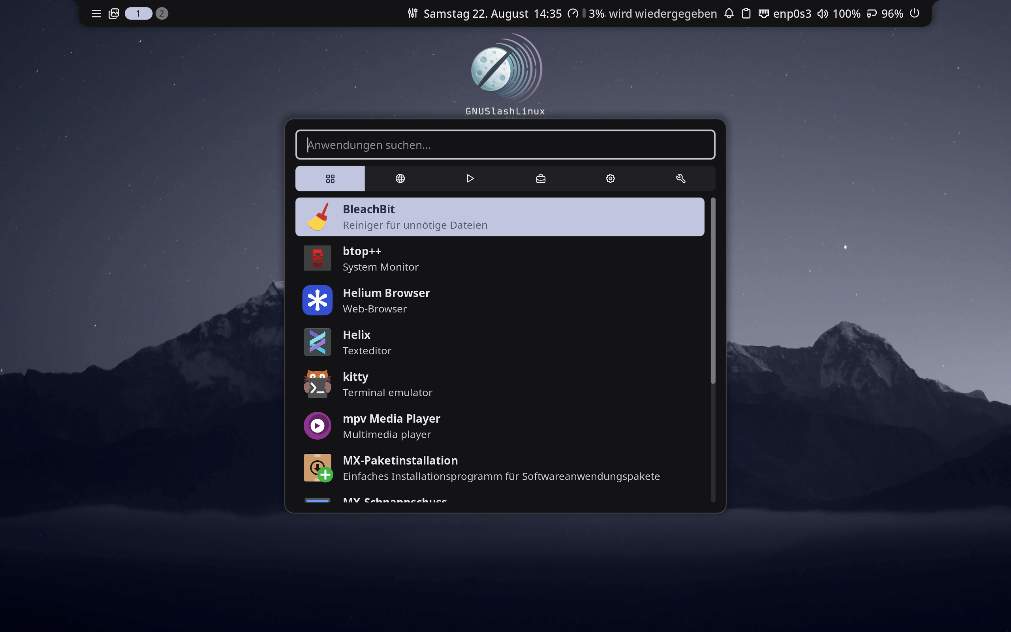1011x632 pixels.
Task: Click the red btop++ icon
Action: click(318, 258)
